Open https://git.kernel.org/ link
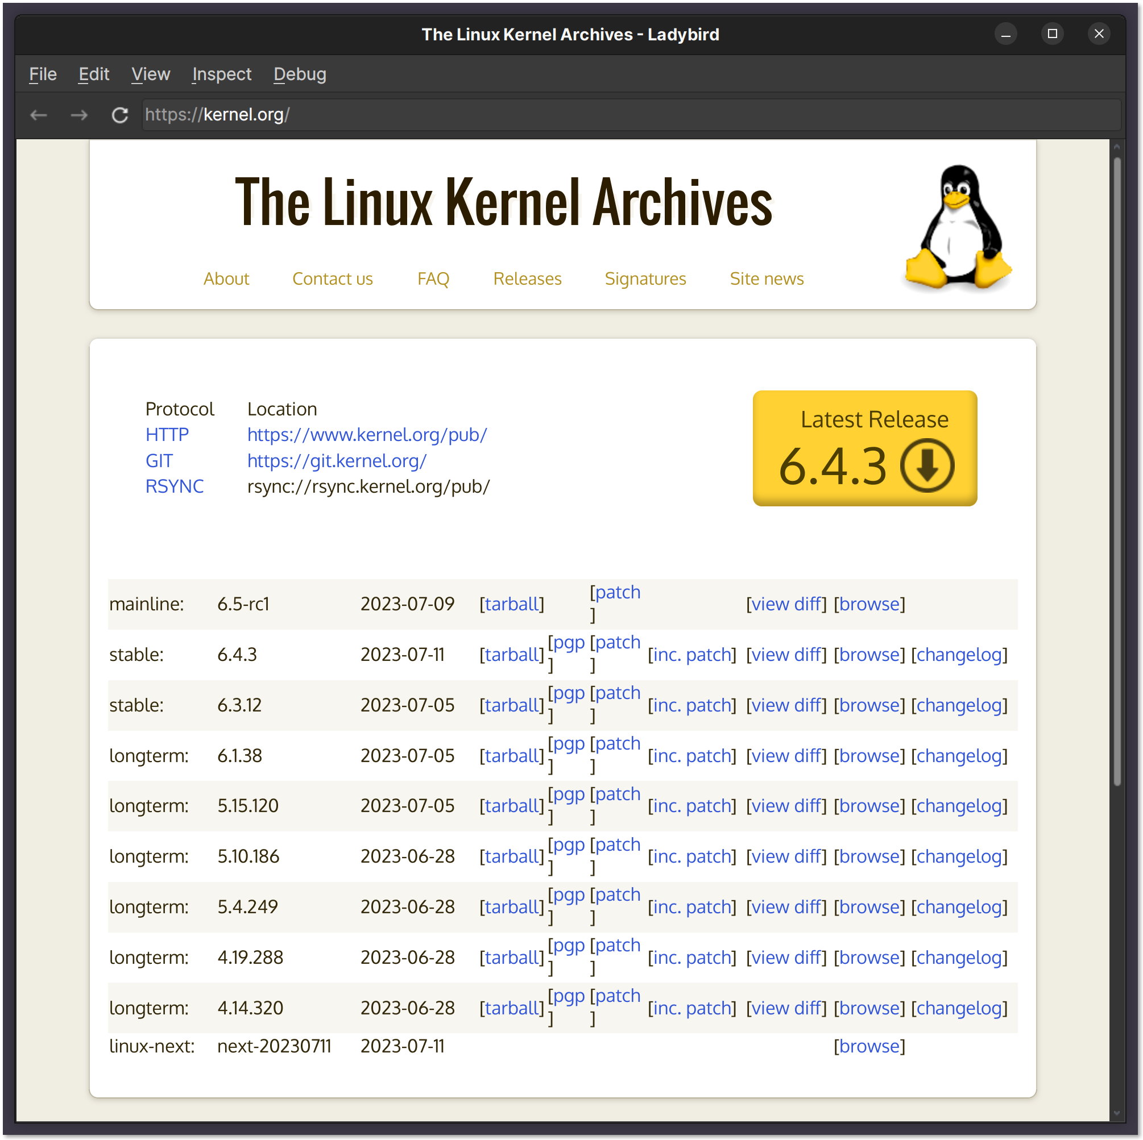The height and width of the screenshot is (1140, 1143). tap(337, 461)
